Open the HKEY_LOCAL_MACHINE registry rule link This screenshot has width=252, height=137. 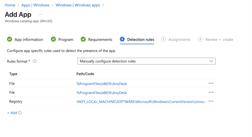[141, 102]
